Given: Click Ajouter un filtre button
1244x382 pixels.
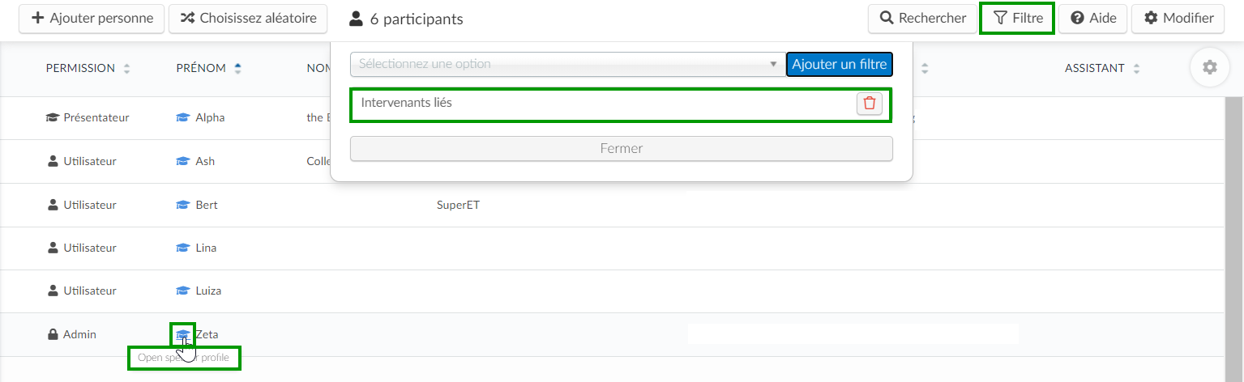Looking at the screenshot, I should (840, 64).
